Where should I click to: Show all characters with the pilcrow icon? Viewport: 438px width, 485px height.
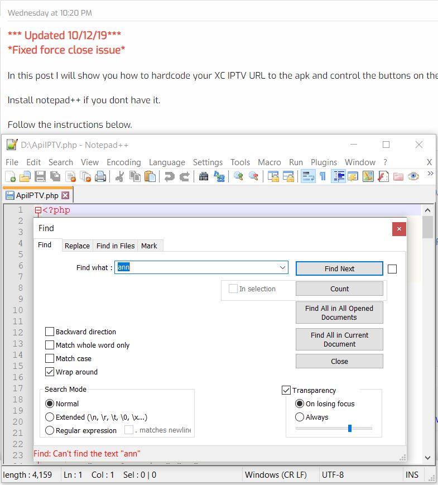(x=323, y=176)
